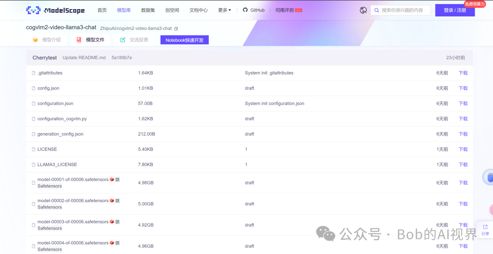Open model-00001-of-00006.safetensors file
Screen dimensions: 493x254
click(73, 179)
